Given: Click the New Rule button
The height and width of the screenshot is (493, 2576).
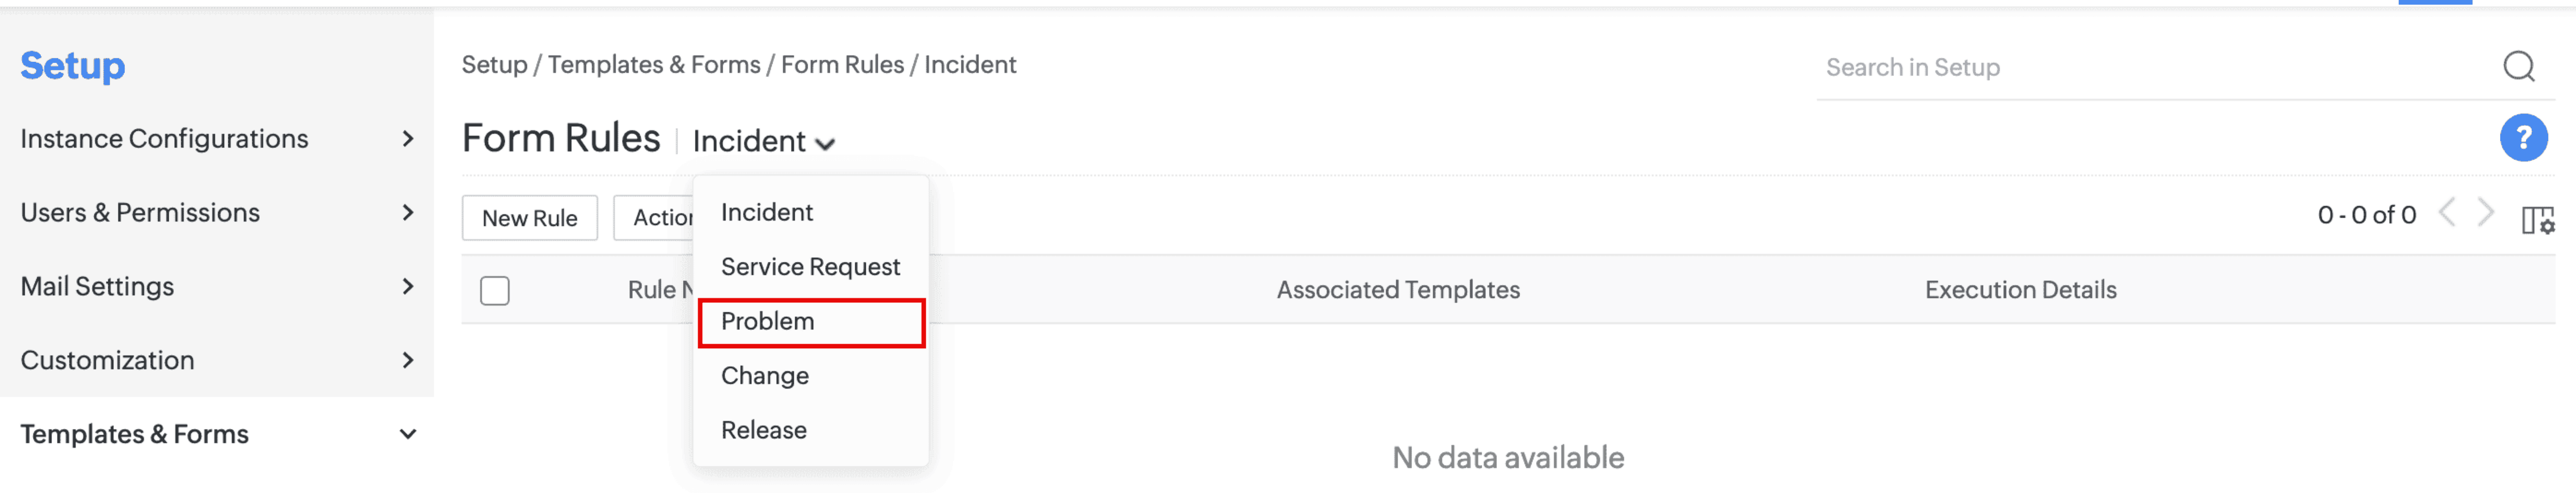Looking at the screenshot, I should click(529, 218).
